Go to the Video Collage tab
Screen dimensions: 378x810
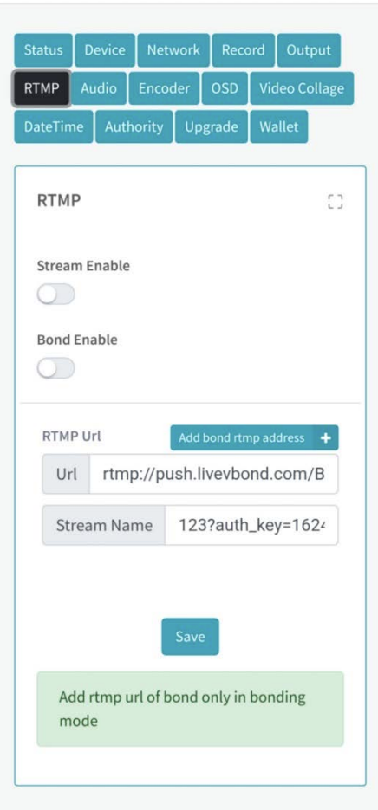click(x=302, y=88)
